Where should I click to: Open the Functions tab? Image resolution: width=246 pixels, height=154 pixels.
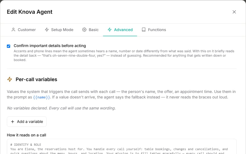click(154, 30)
